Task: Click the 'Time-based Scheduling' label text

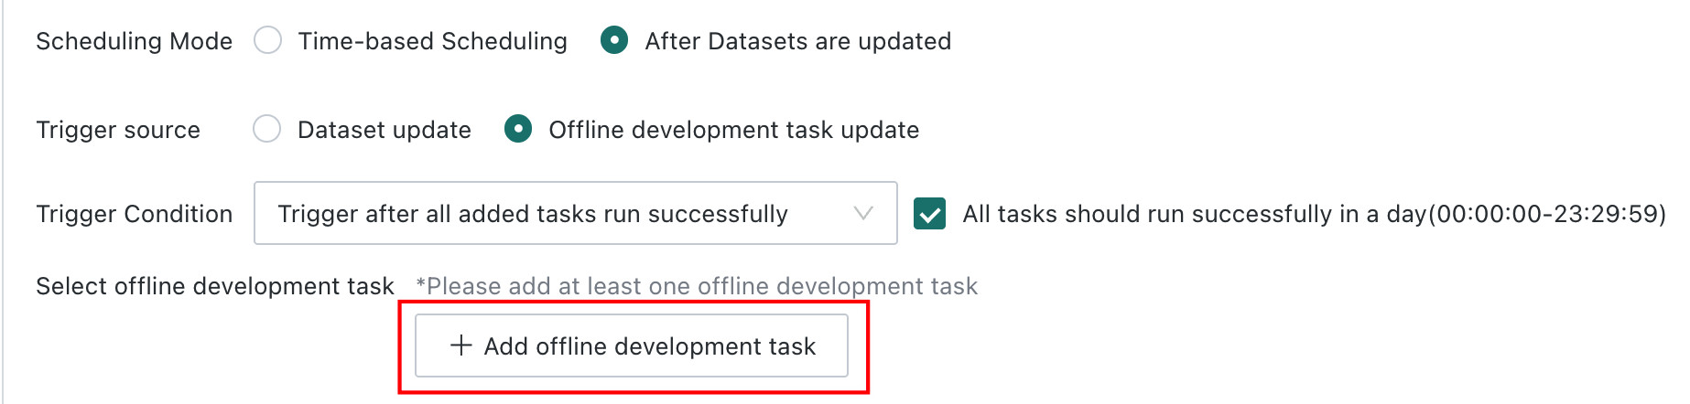Action: pos(432,41)
